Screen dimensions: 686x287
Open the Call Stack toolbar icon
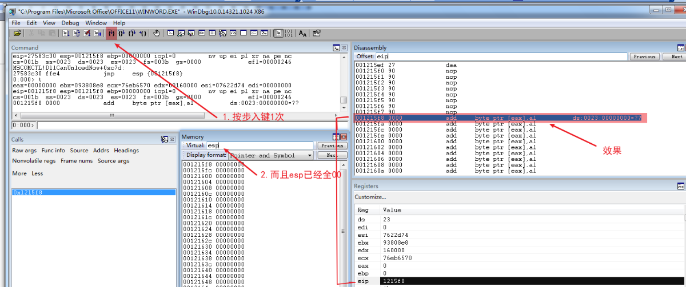point(222,33)
